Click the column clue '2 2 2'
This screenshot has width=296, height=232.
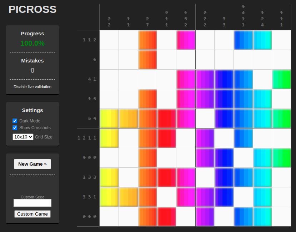click(x=205, y=19)
